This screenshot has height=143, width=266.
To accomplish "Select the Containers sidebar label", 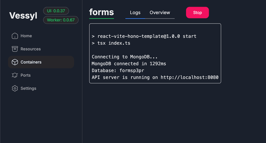I will (31, 62).
